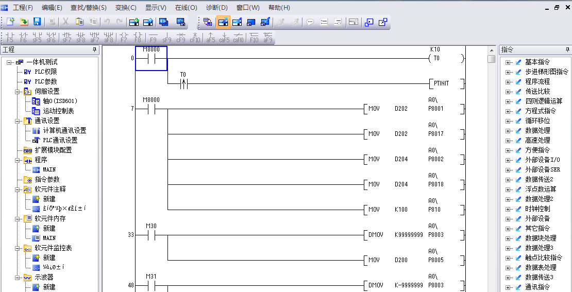This screenshot has height=292, width=572.
Task: Collapse the 伺服设置 tree node
Action: pyautogui.click(x=18, y=91)
